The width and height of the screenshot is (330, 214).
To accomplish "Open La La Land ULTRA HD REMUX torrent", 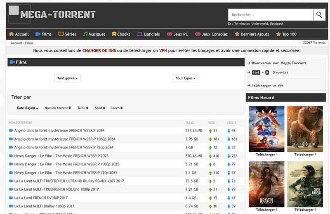I will (69, 181).
